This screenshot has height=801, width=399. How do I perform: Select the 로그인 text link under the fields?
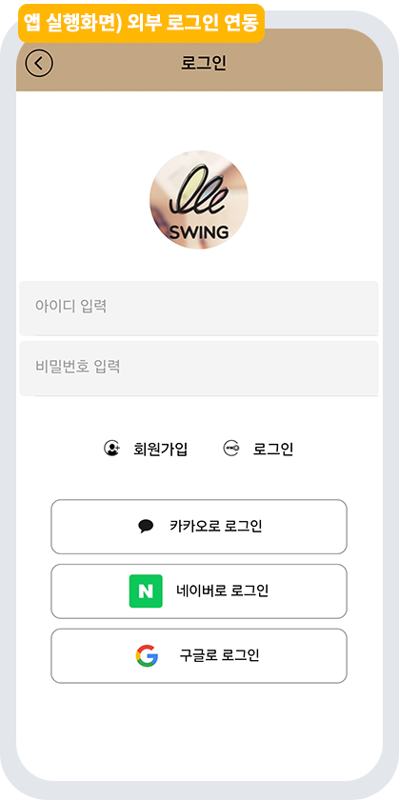pyautogui.click(x=273, y=449)
